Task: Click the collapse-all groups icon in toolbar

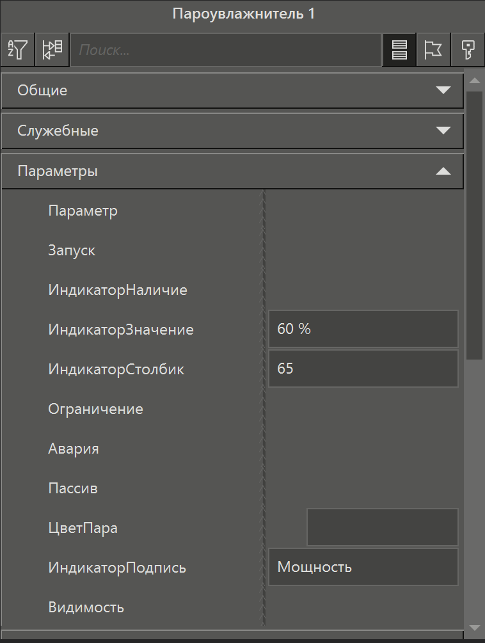Action: click(x=52, y=50)
